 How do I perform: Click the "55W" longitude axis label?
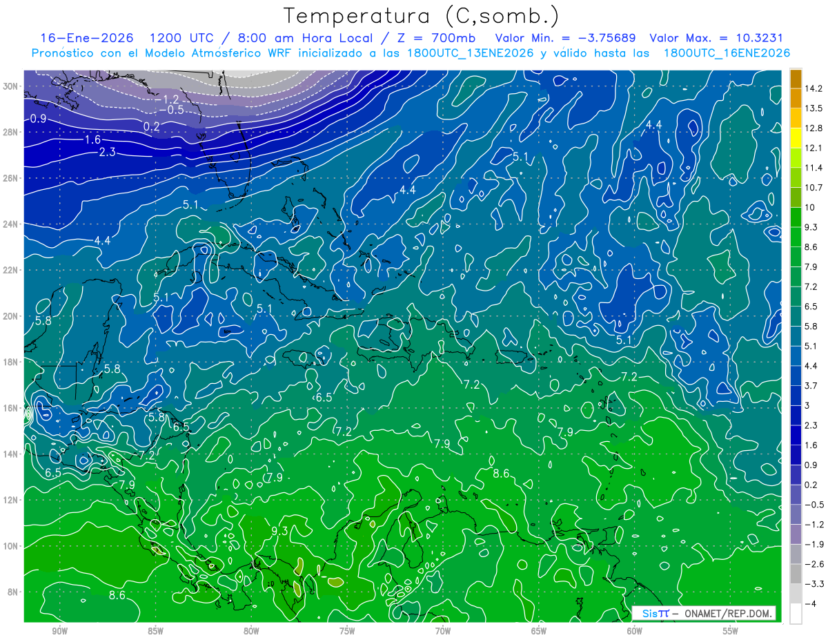pos(731,630)
